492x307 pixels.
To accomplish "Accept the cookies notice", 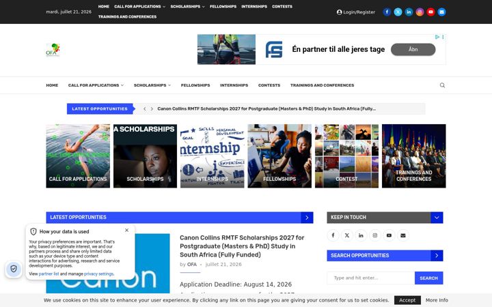I will pyautogui.click(x=407, y=300).
